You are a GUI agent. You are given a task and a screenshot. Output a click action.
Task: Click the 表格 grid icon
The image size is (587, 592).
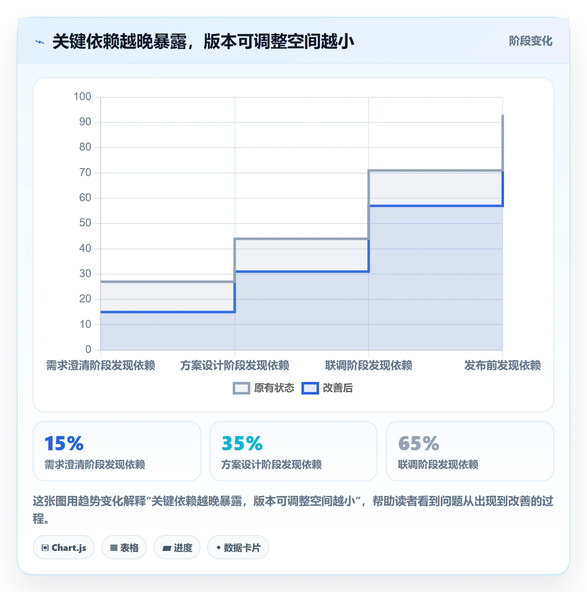pyautogui.click(x=114, y=548)
